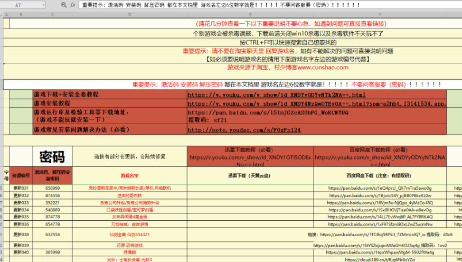Select password cell 352221

(52, 203)
